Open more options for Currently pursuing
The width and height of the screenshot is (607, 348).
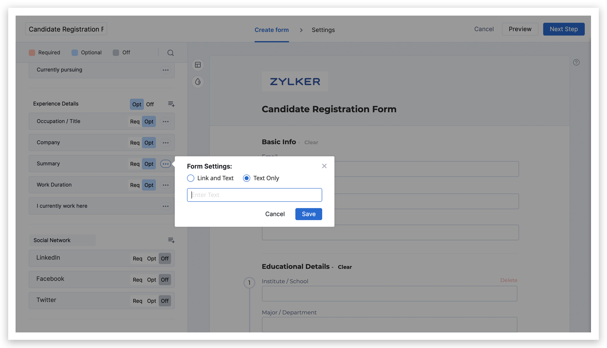coord(165,70)
